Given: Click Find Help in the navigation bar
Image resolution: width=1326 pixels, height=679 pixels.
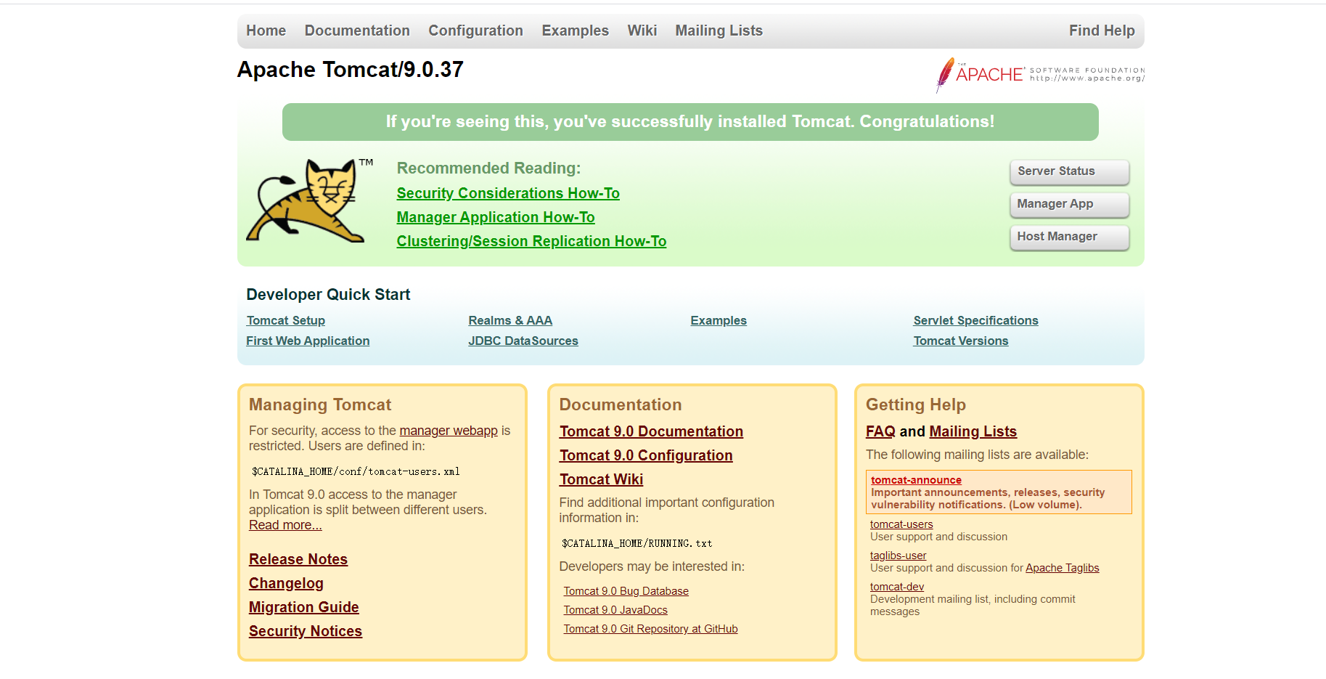Looking at the screenshot, I should (x=1102, y=31).
